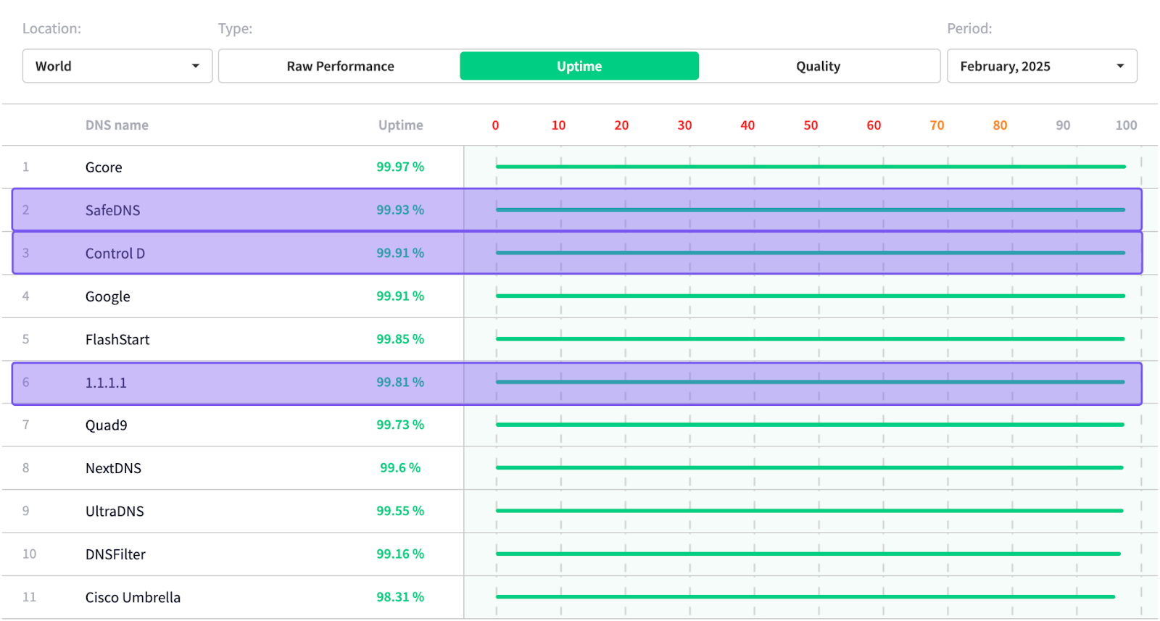Click FlashStart's 99.85 % uptime value
The image size is (1160, 621).
(400, 338)
